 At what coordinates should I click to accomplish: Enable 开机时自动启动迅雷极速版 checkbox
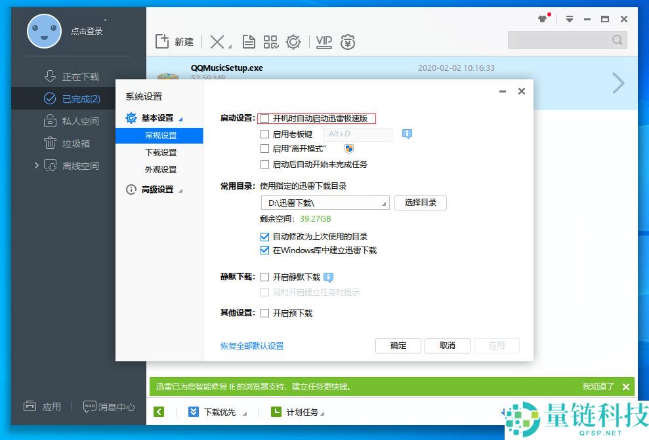click(265, 119)
